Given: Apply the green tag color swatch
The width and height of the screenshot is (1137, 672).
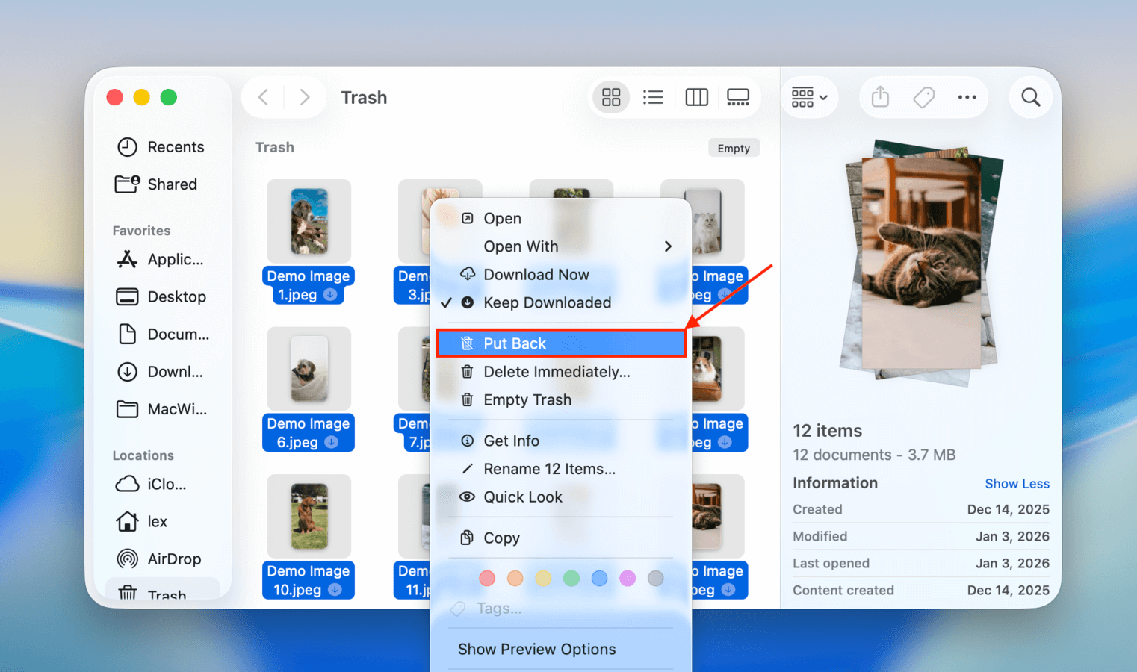Looking at the screenshot, I should point(571,578).
